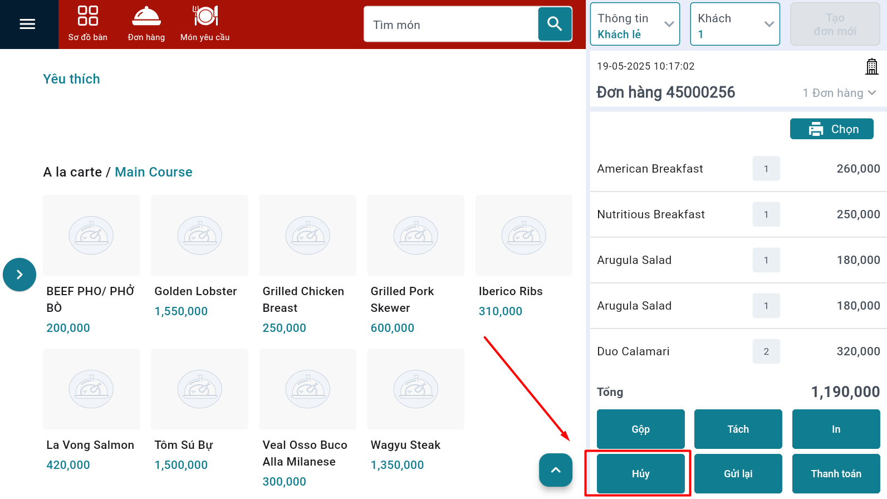Select Duo Calamari order line

click(x=738, y=351)
